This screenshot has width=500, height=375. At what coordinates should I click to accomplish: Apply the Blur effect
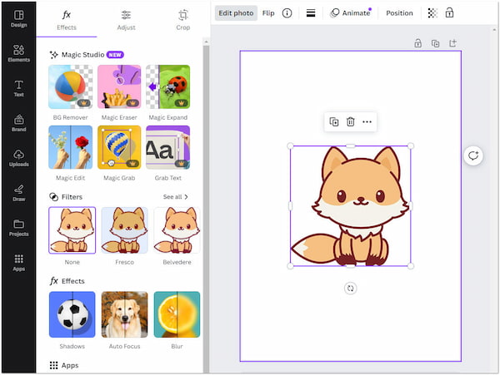pyautogui.click(x=177, y=314)
